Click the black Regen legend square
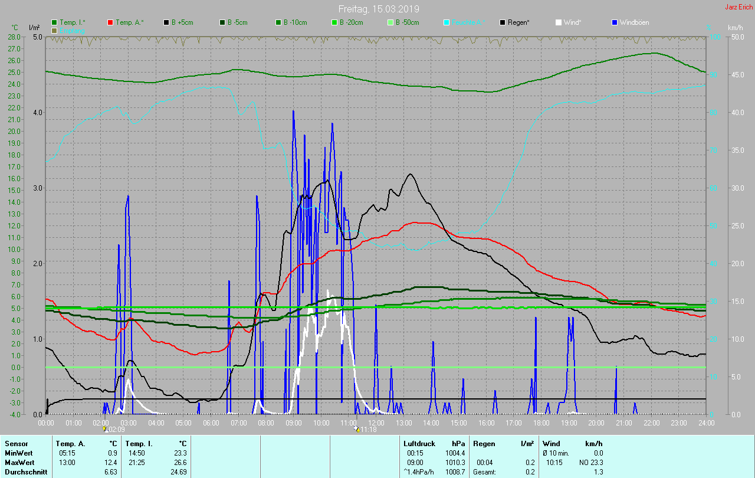The image size is (755, 478). click(x=503, y=22)
